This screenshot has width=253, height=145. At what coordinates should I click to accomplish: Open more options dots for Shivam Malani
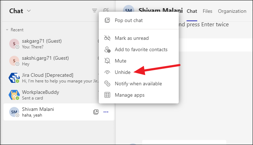click(106, 112)
